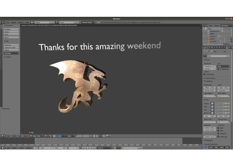
Task: Open the World properties tab icon
Action: (x=217, y=47)
